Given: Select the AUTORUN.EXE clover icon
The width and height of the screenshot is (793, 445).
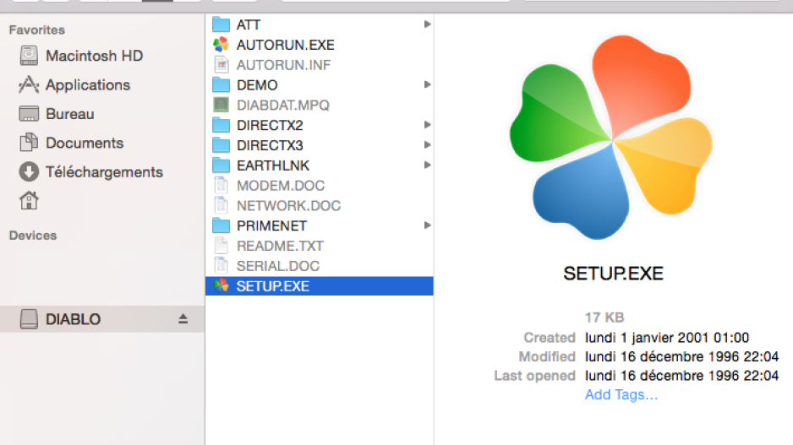Looking at the screenshot, I should (x=221, y=45).
